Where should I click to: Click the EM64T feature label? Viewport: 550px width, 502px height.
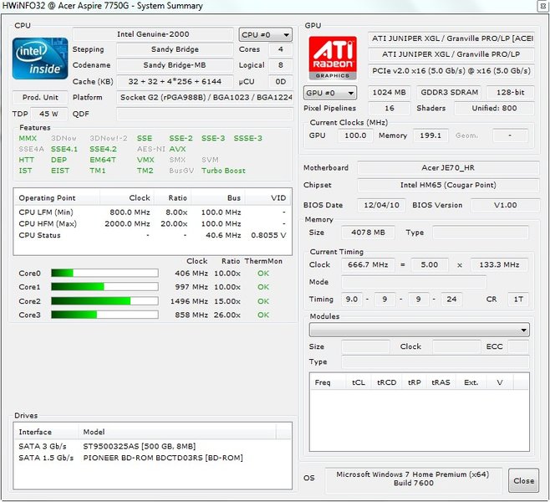click(103, 160)
